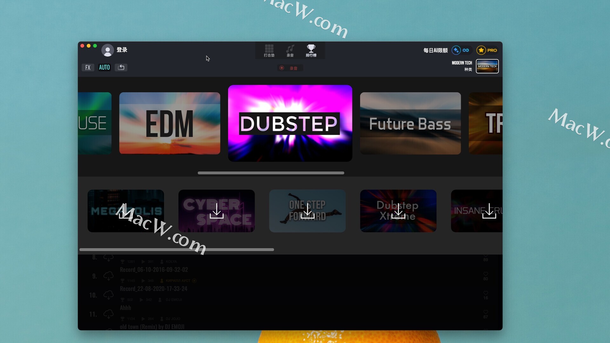This screenshot has width=610, height=343.
Task: Download the MEGAPOLIS sound pack
Action: tap(125, 211)
